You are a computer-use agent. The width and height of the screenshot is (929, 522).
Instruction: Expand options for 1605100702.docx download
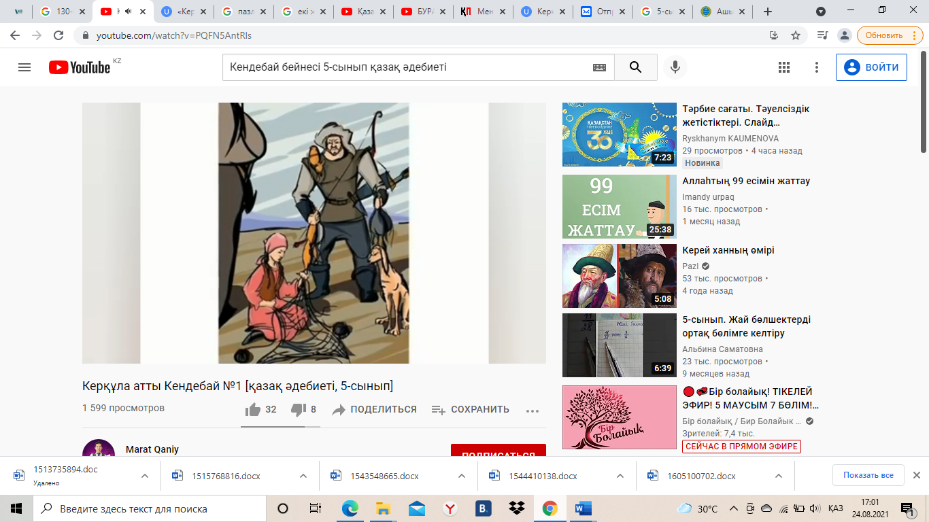pyautogui.click(x=779, y=476)
